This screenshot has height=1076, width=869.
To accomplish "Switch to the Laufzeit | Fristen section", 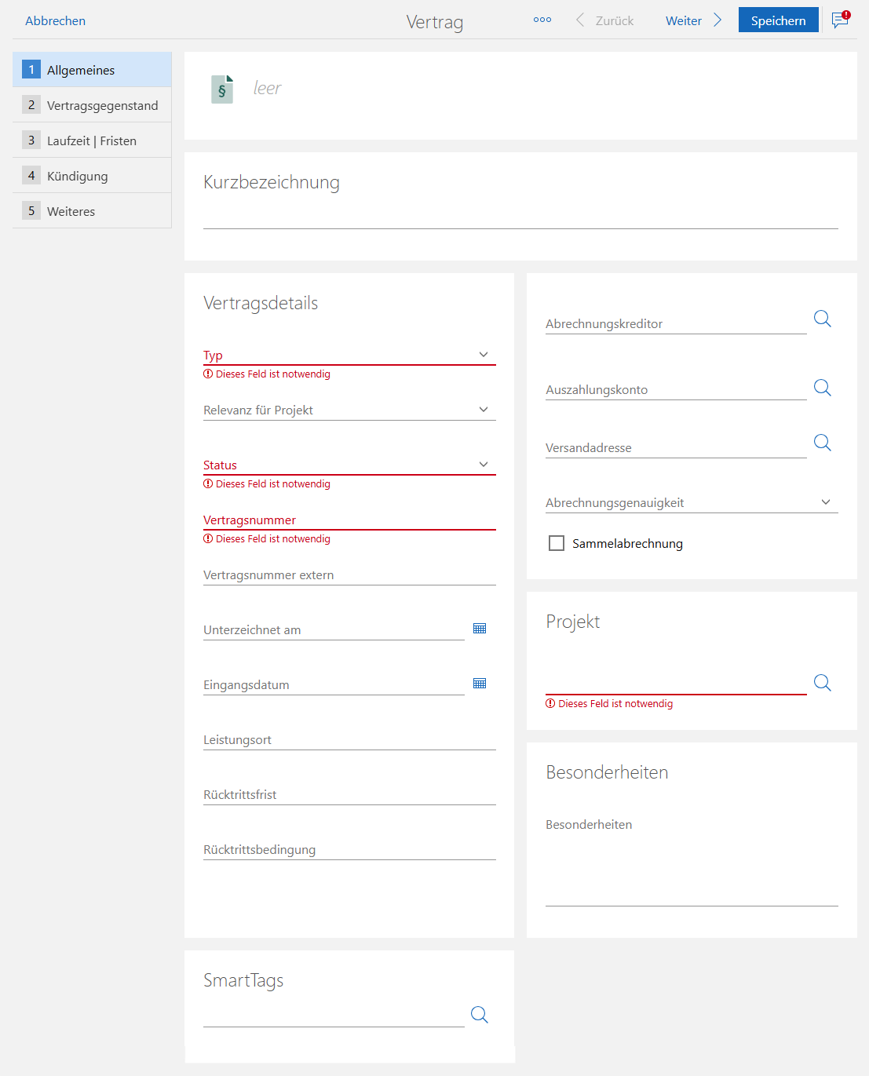I will 92,140.
